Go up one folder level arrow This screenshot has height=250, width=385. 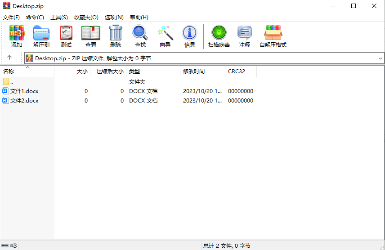click(x=9, y=58)
